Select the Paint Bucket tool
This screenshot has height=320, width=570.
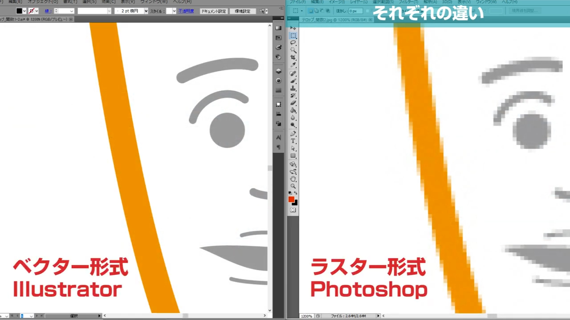tap(293, 110)
